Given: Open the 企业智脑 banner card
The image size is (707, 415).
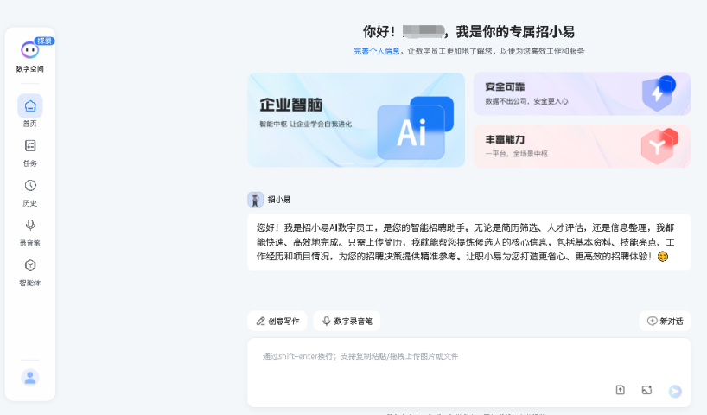Looking at the screenshot, I should pyautogui.click(x=356, y=120).
